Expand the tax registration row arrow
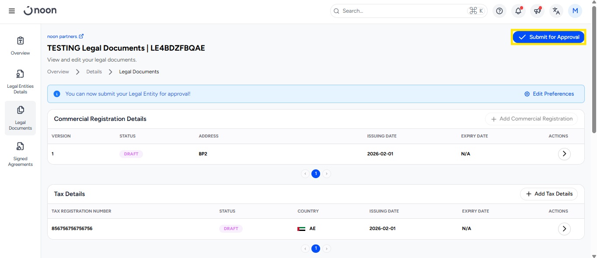 [x=564, y=229]
